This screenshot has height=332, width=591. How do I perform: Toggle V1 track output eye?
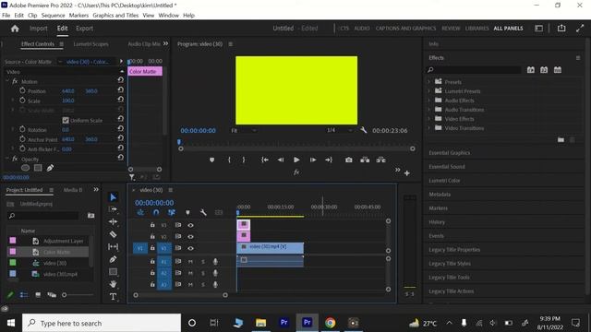click(x=190, y=248)
